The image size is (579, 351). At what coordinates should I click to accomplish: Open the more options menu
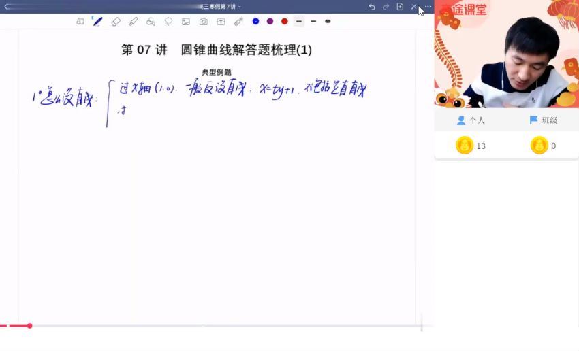tap(428, 7)
